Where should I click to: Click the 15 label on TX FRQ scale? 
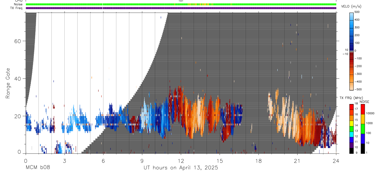pyautogui.click(x=356, y=120)
